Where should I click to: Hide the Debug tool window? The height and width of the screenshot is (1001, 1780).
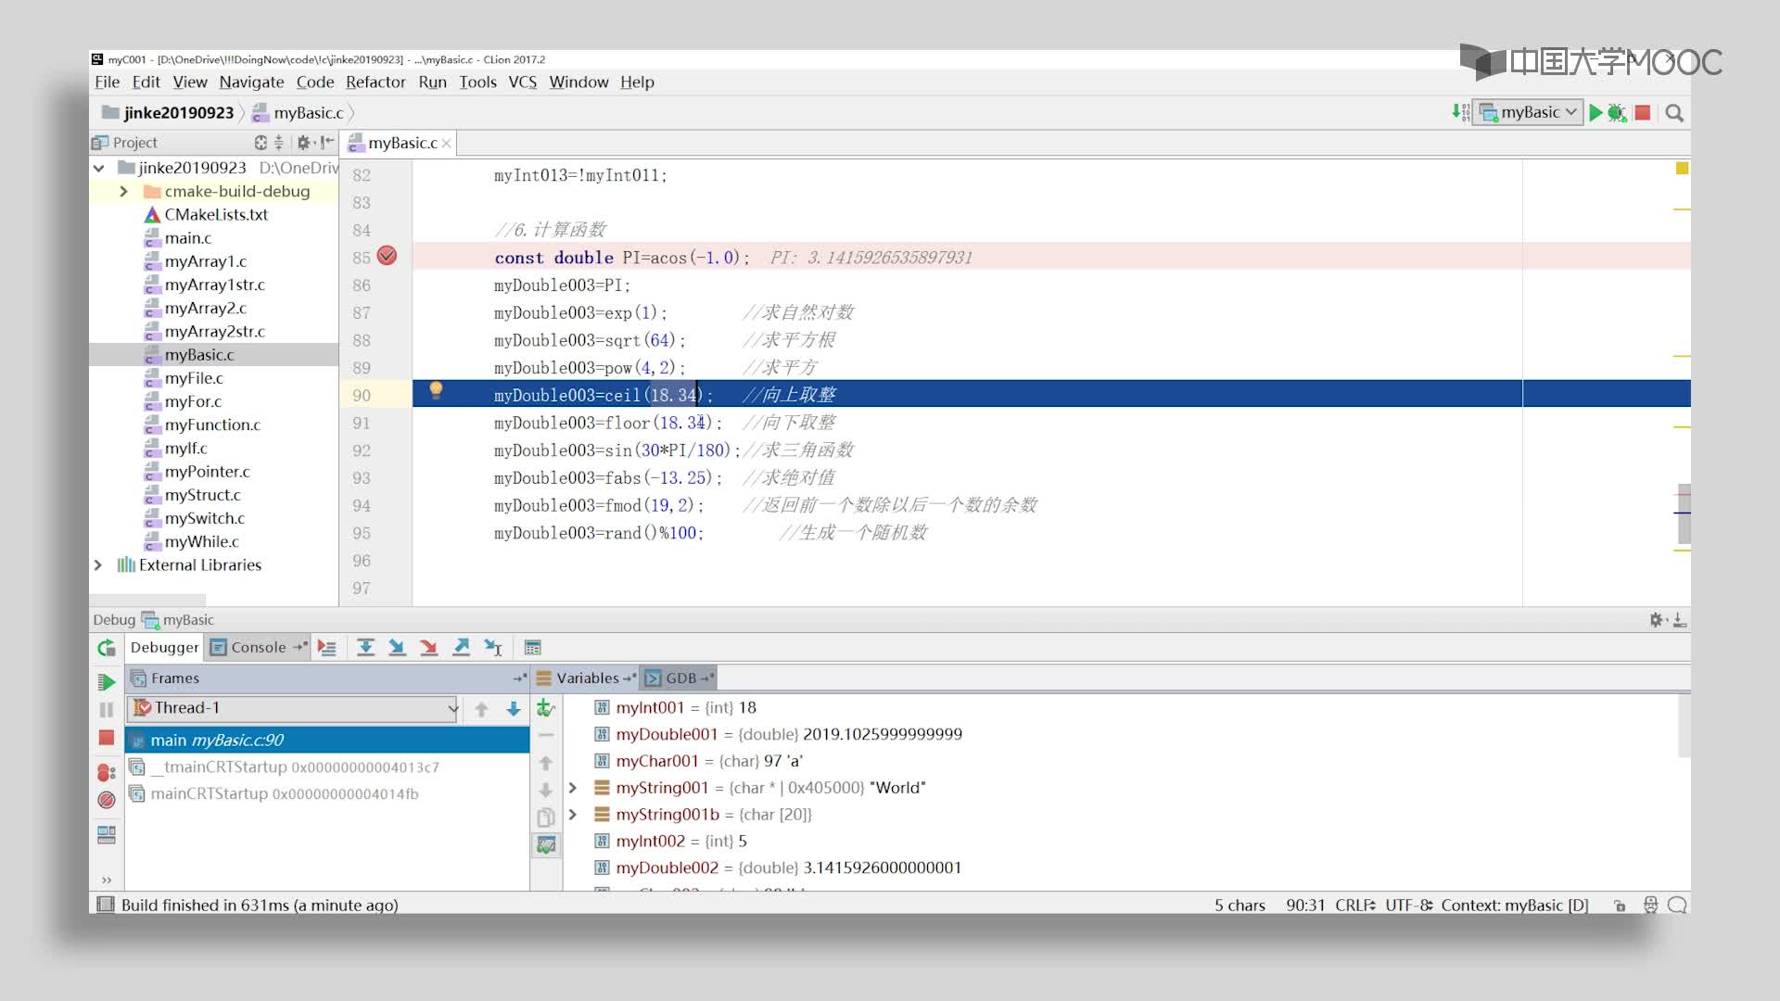point(1680,620)
